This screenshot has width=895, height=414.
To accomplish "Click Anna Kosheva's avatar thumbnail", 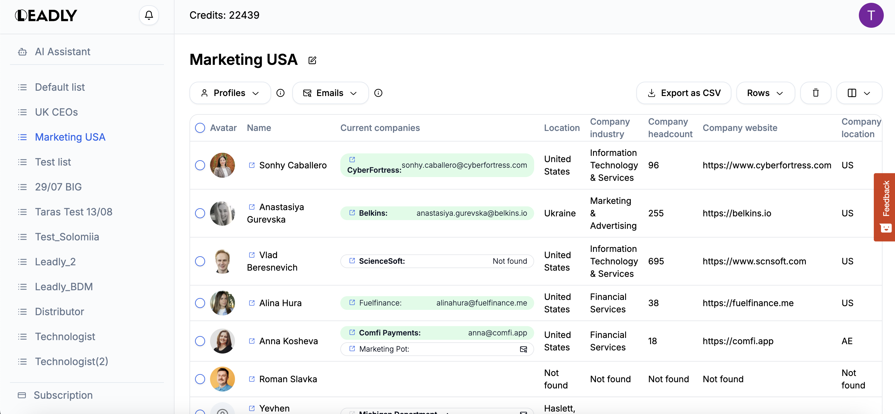I will tap(223, 341).
